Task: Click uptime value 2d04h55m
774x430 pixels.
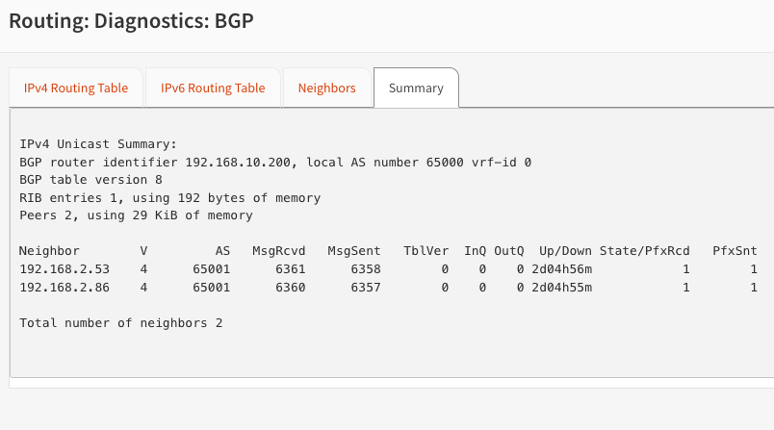Action: (562, 288)
